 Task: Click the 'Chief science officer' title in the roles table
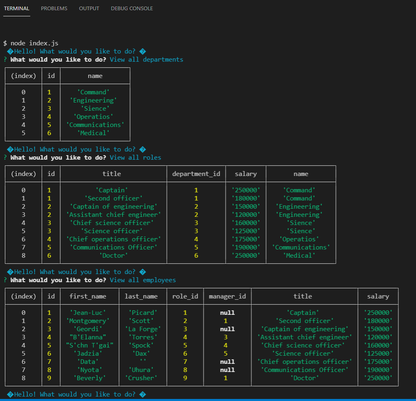[x=112, y=223]
